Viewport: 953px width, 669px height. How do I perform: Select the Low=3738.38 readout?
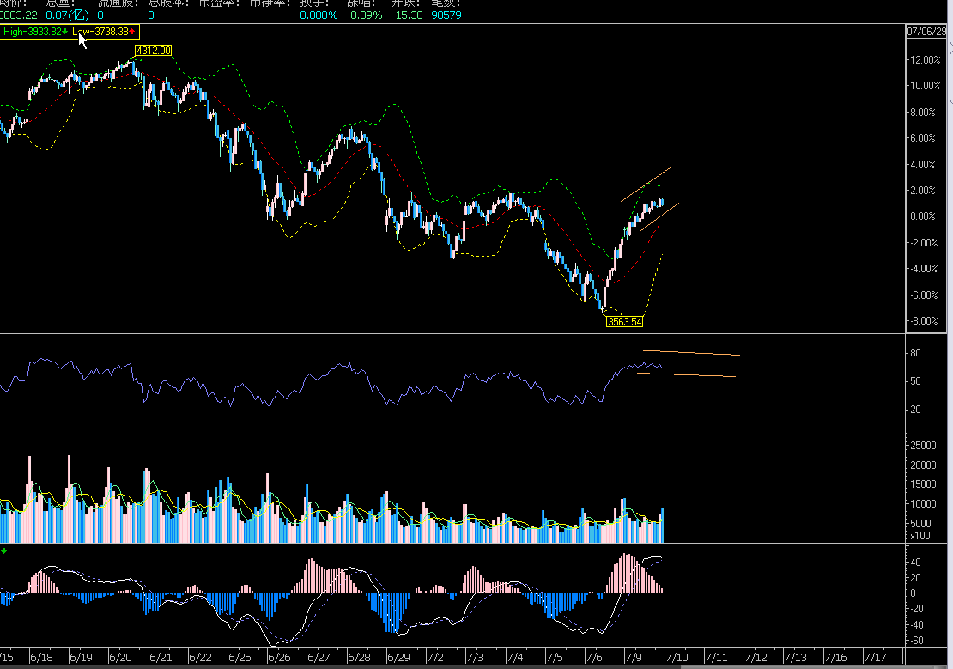click(x=100, y=32)
